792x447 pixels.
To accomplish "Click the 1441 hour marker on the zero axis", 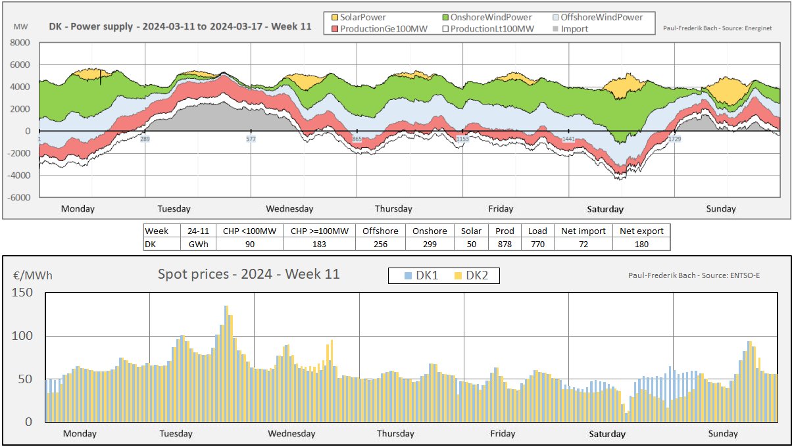I will click(x=568, y=139).
